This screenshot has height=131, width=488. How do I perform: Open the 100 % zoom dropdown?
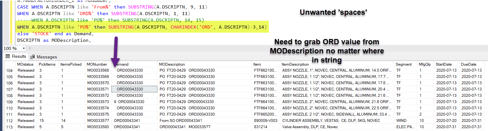point(24,48)
